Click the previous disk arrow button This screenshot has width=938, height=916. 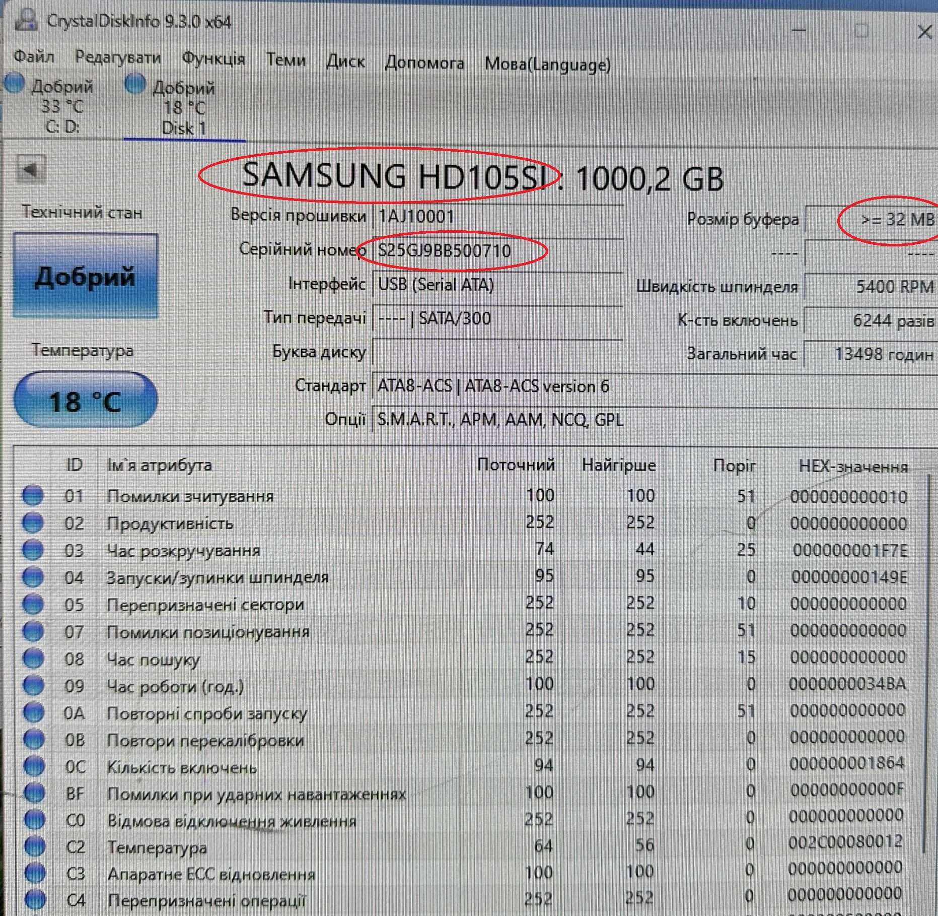tap(31, 170)
